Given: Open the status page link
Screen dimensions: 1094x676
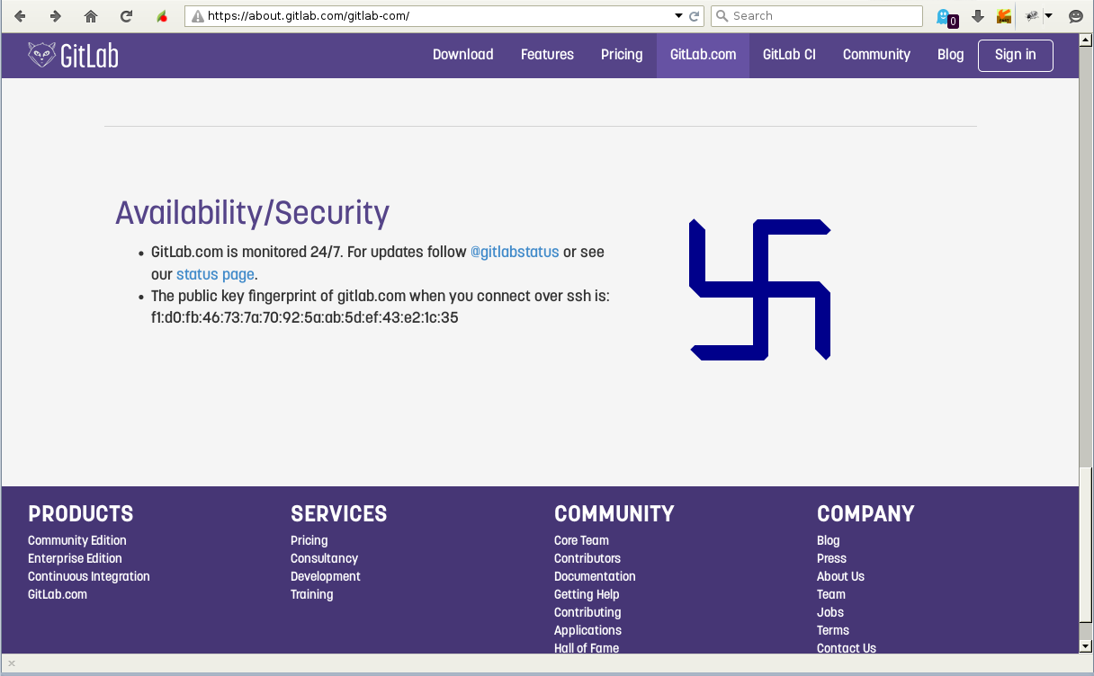Looking at the screenshot, I should coord(215,274).
